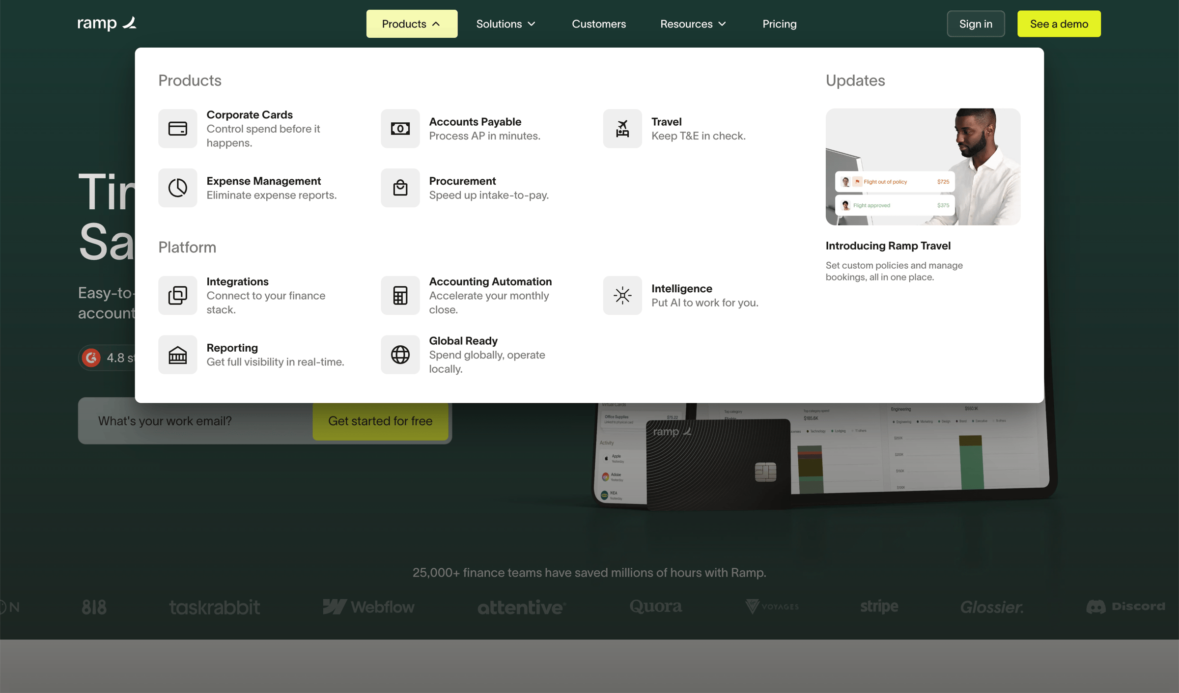Click the Expense Management pie chart icon
The width and height of the screenshot is (1179, 693).
click(x=177, y=188)
